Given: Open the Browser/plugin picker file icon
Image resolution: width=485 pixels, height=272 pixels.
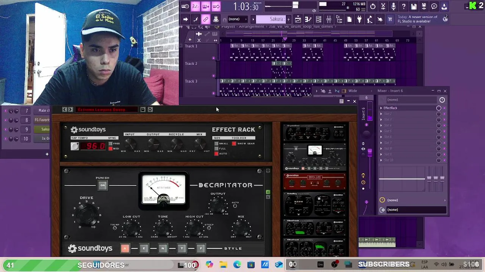Looking at the screenshot, I should pyautogui.click(x=349, y=19).
